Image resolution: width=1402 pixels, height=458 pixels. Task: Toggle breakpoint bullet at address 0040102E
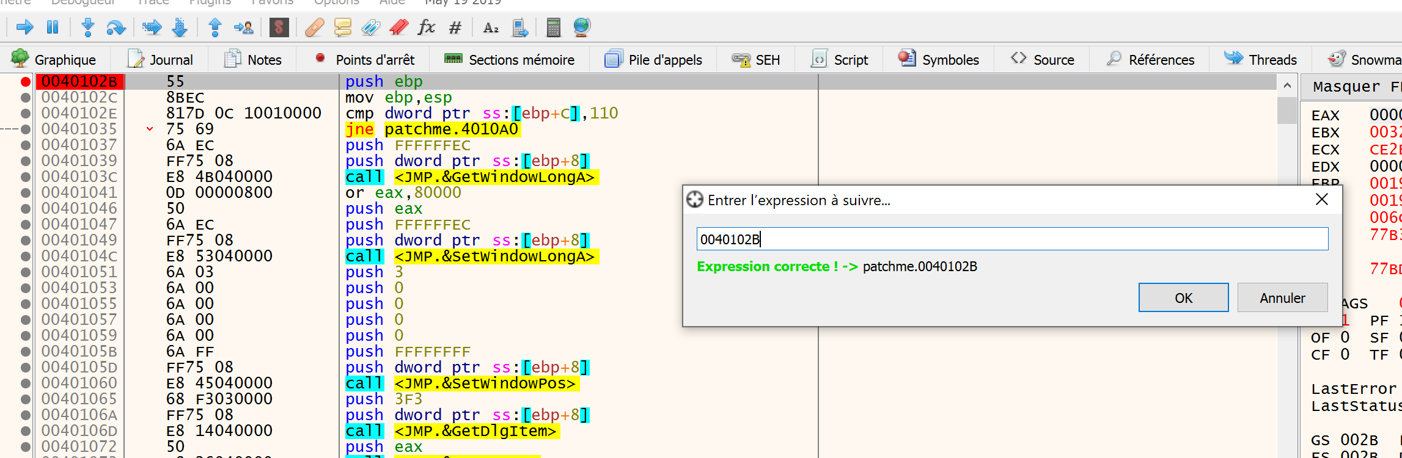25,113
